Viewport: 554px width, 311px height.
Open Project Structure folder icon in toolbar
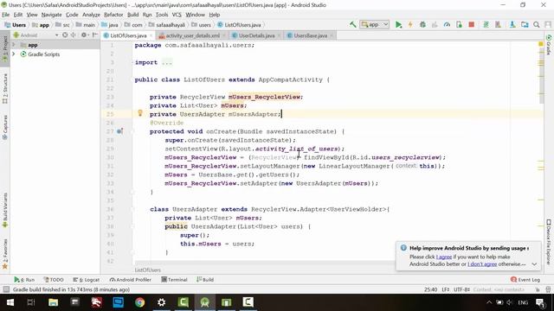pyautogui.click(x=525, y=25)
